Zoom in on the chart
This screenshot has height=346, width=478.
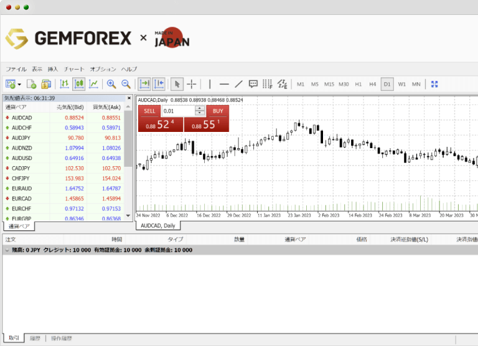coord(111,84)
